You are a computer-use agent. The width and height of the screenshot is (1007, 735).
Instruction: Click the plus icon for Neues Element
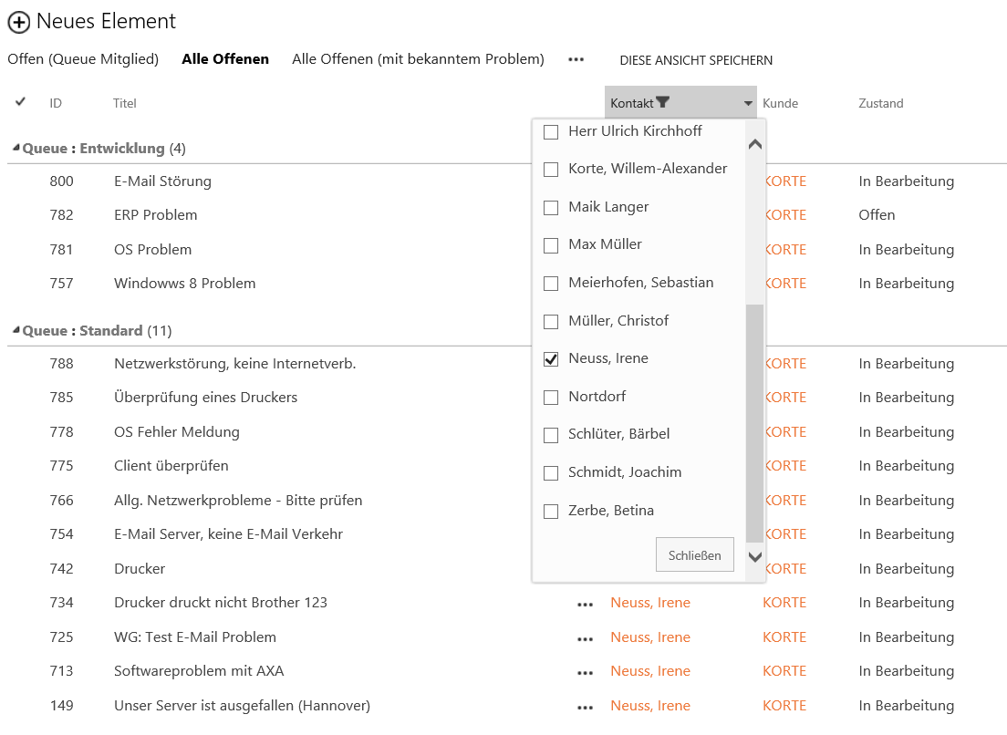(18, 22)
